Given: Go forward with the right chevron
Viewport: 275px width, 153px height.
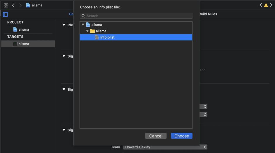Looking at the screenshot, I should pyautogui.click(x=20, y=5).
